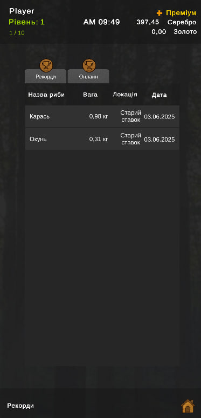Click Старий ставок in the Окунь row
Viewport: 201px width, 418px height.
(130, 139)
